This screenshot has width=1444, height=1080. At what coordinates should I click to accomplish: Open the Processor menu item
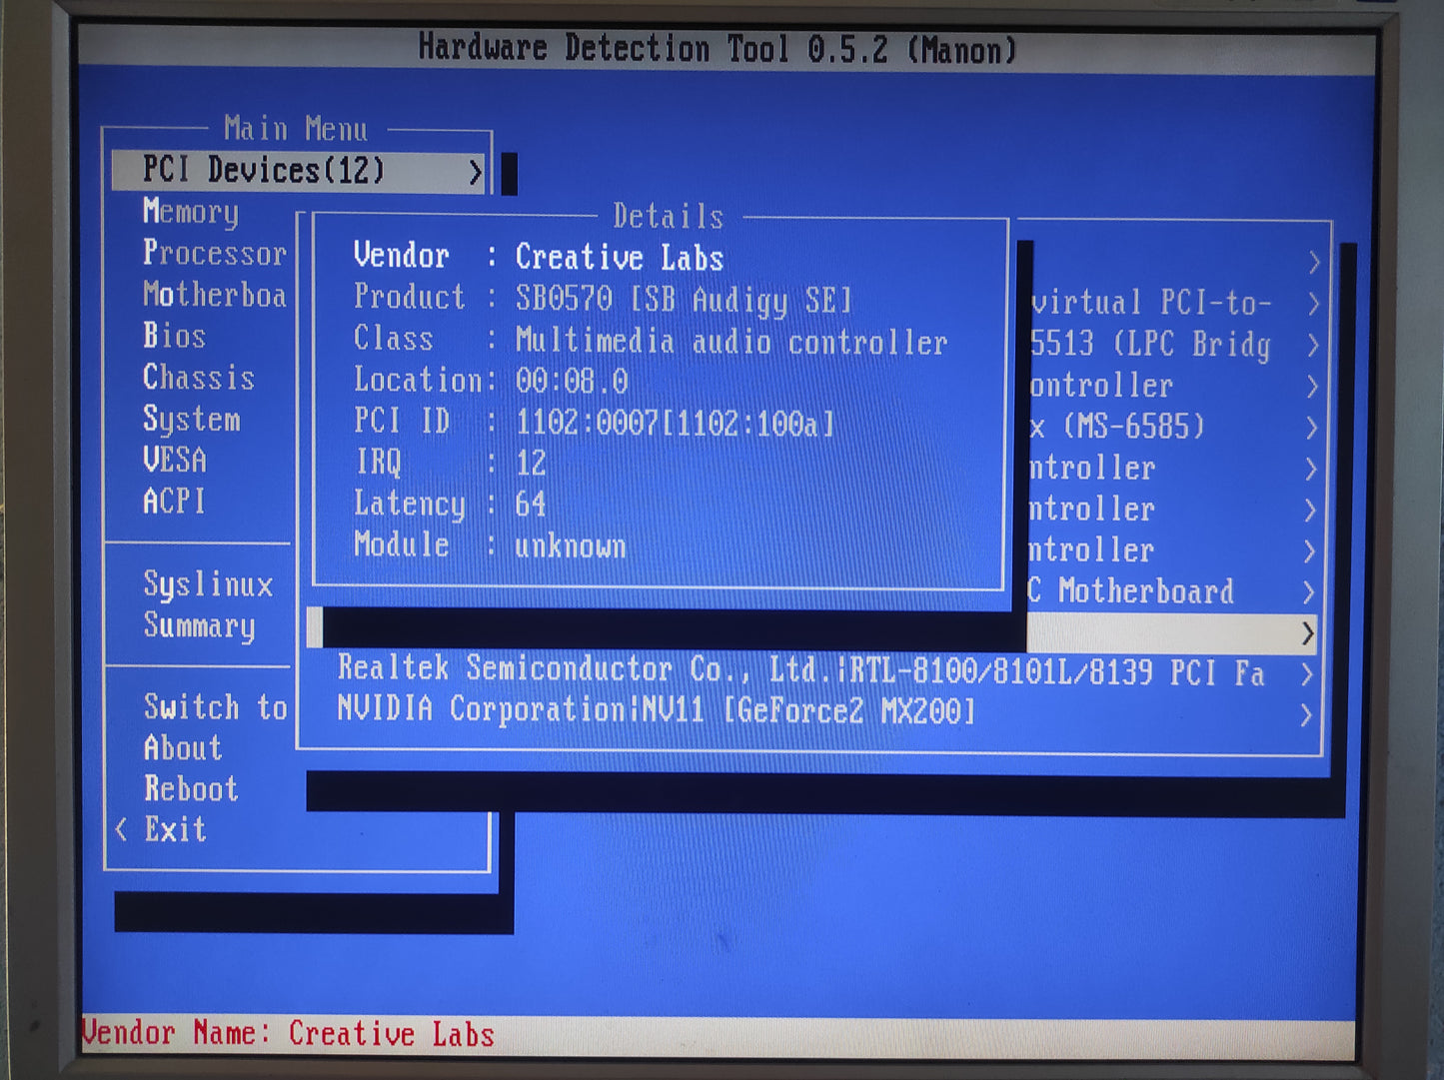[x=214, y=253]
